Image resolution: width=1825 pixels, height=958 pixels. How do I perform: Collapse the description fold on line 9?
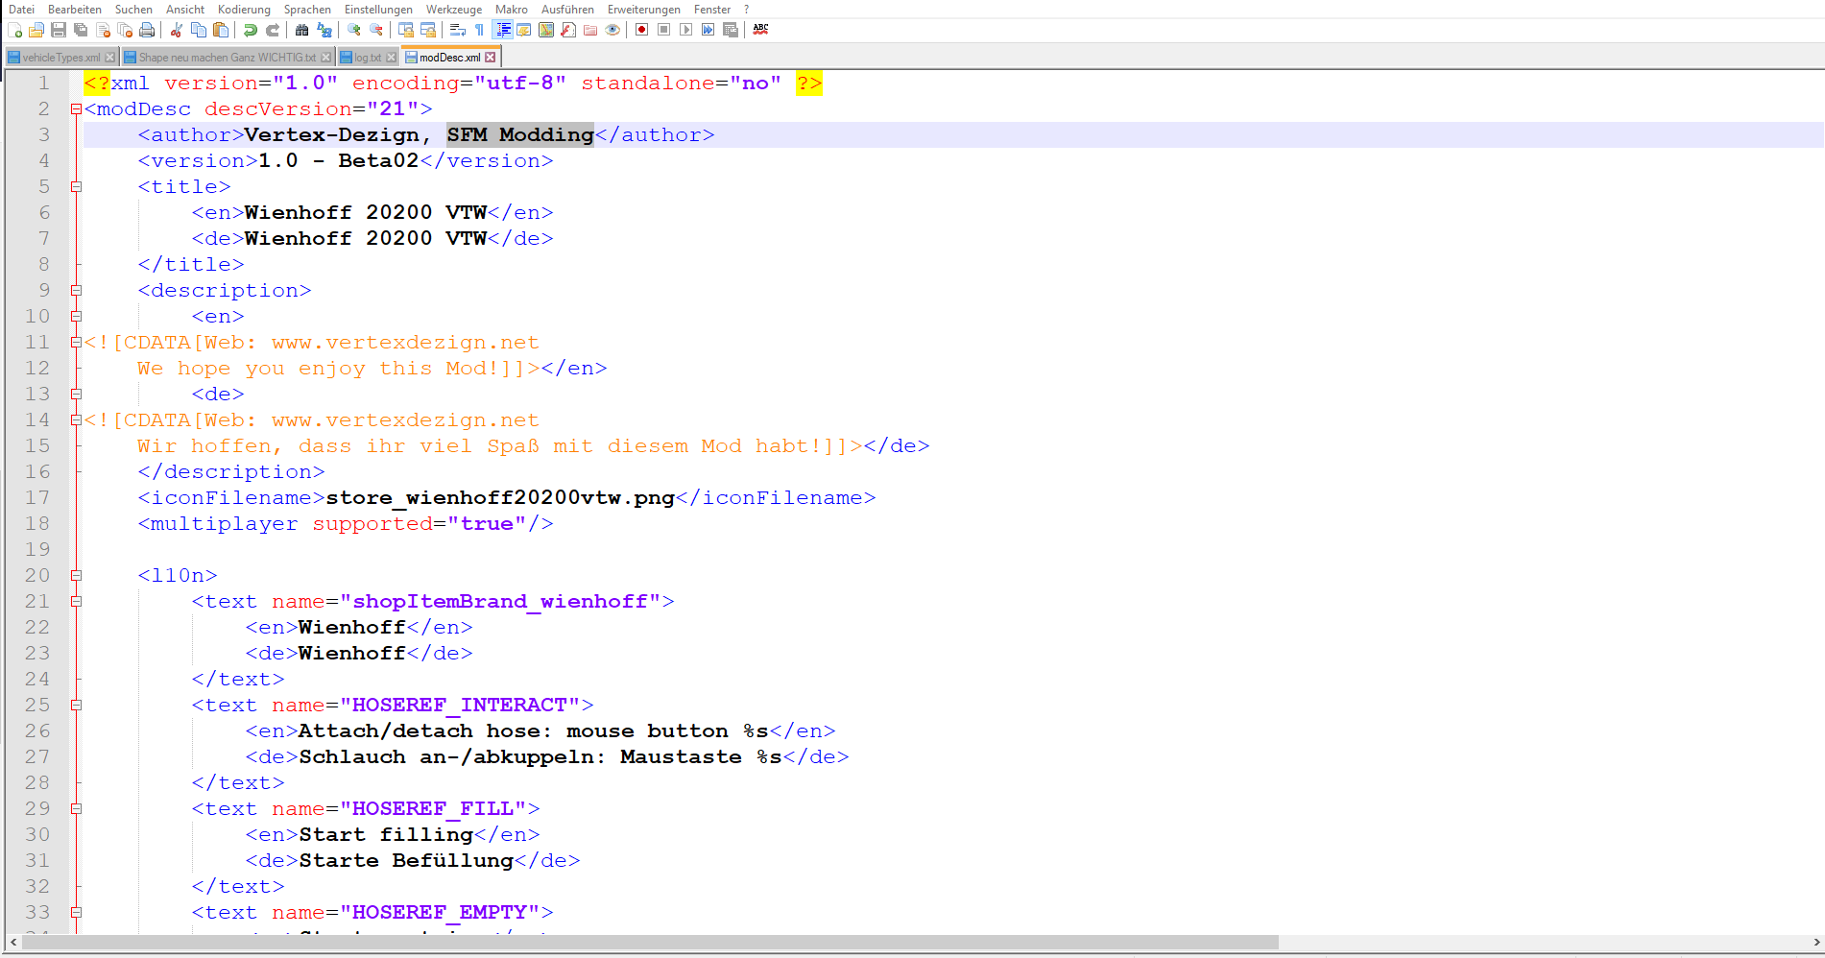click(76, 291)
